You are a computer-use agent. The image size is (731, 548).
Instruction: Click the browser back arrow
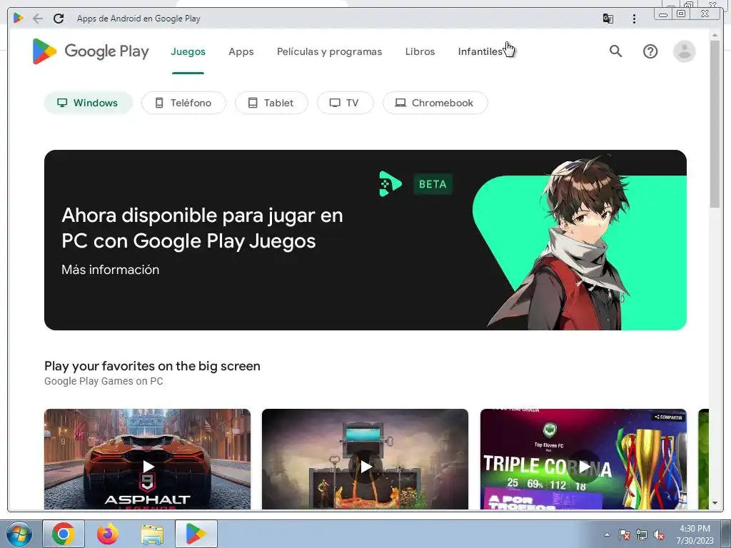pyautogui.click(x=38, y=19)
